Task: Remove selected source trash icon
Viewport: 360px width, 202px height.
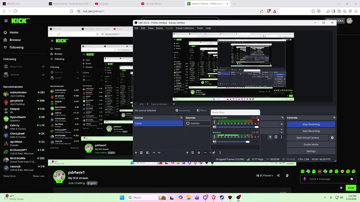Action: [x=193, y=153]
